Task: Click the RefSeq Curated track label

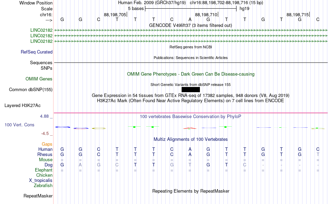Action: click(37, 52)
